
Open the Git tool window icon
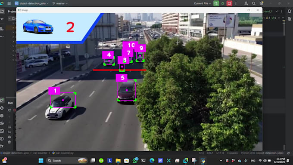coord(2,146)
